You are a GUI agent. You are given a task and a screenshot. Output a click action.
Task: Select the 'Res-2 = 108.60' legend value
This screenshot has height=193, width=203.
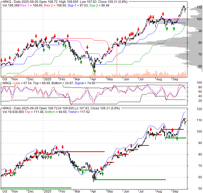pos(55,5)
